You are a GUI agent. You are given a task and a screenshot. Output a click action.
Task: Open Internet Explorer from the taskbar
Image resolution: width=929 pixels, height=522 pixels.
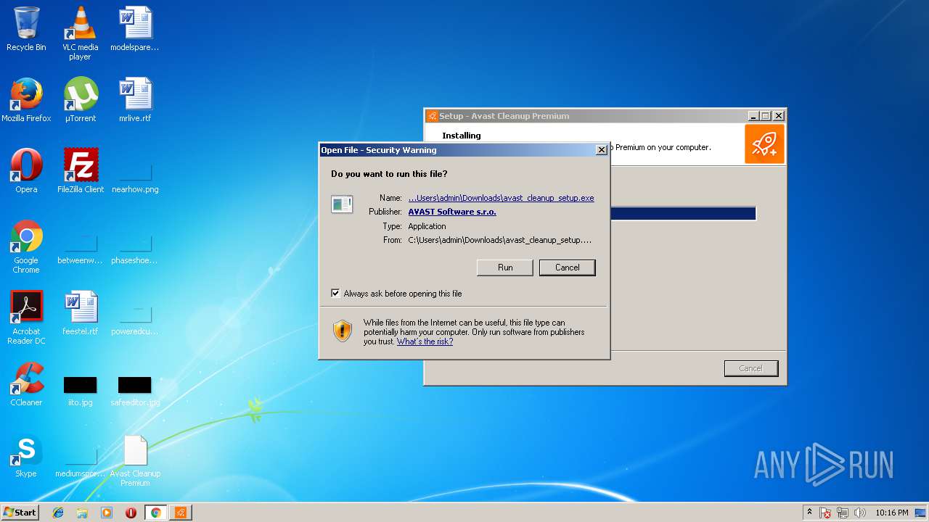pyautogui.click(x=58, y=513)
